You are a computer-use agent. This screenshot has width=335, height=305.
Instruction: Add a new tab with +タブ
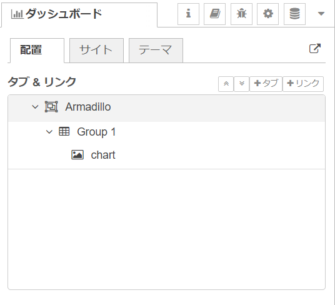[x=266, y=84]
